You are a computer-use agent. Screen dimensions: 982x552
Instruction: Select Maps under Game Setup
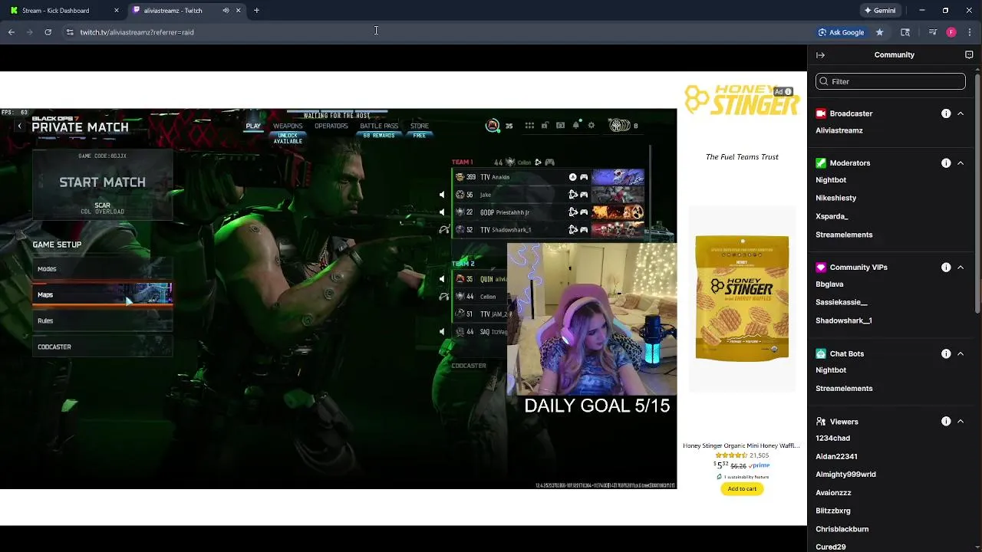pos(102,294)
